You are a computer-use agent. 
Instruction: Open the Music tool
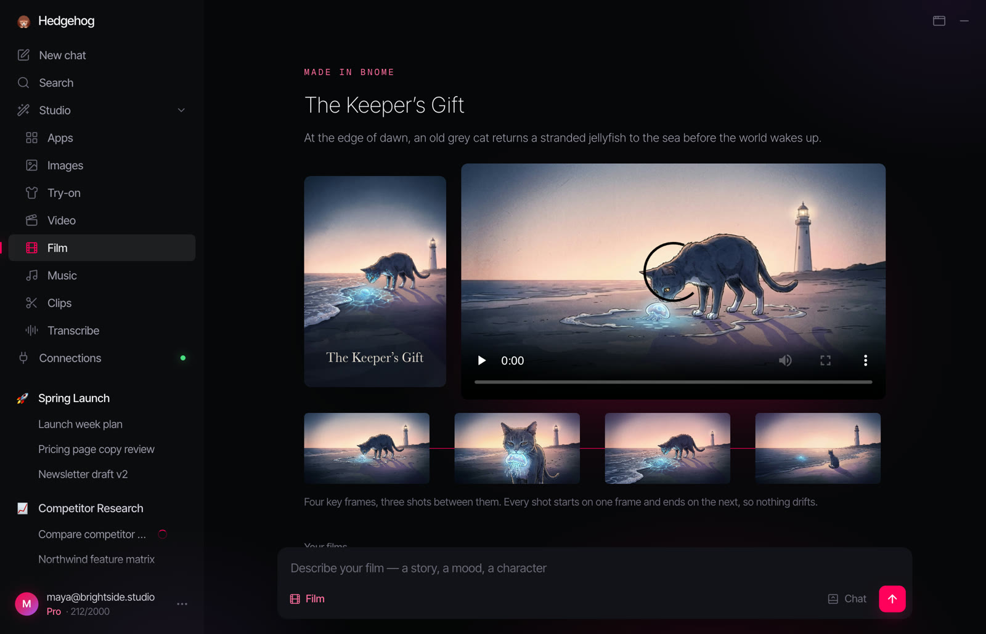click(102, 275)
